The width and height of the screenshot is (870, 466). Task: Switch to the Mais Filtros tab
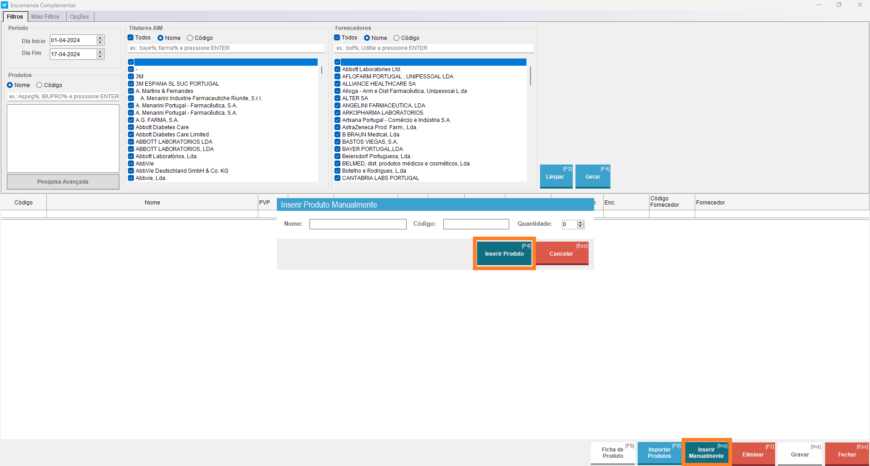[45, 17]
